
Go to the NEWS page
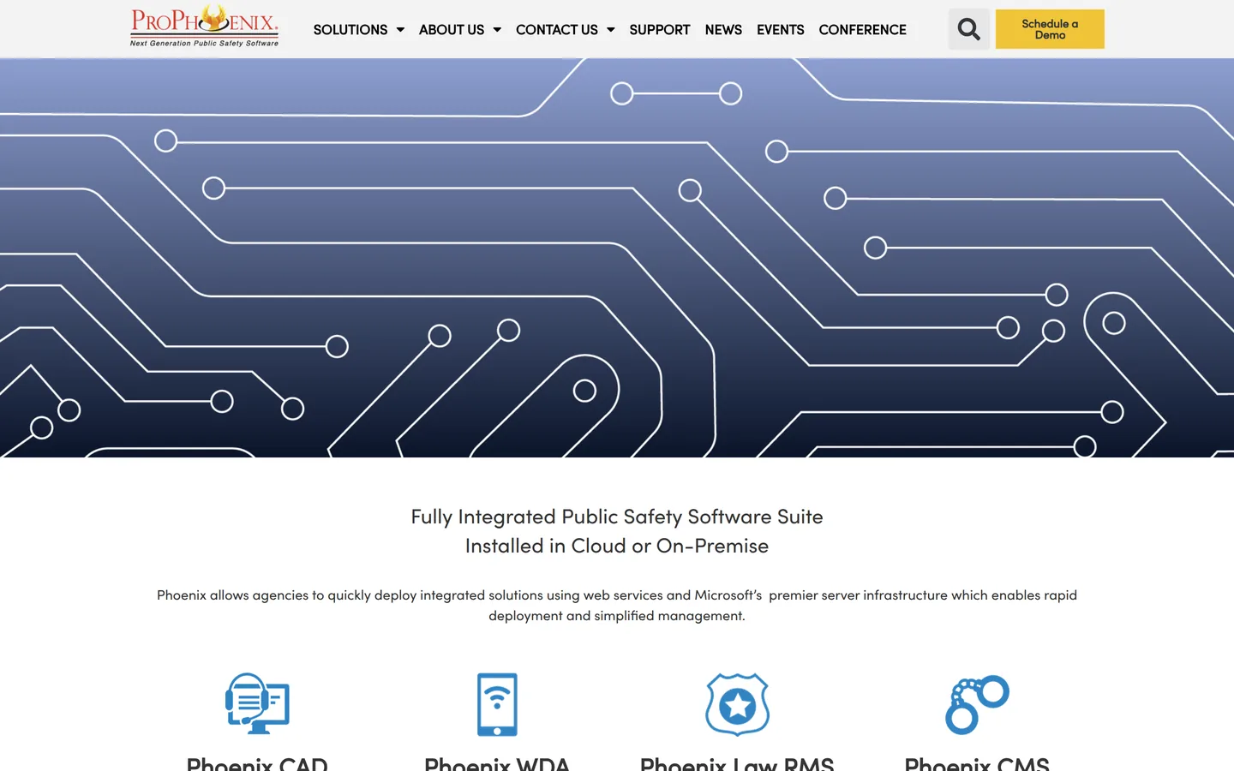(x=723, y=30)
